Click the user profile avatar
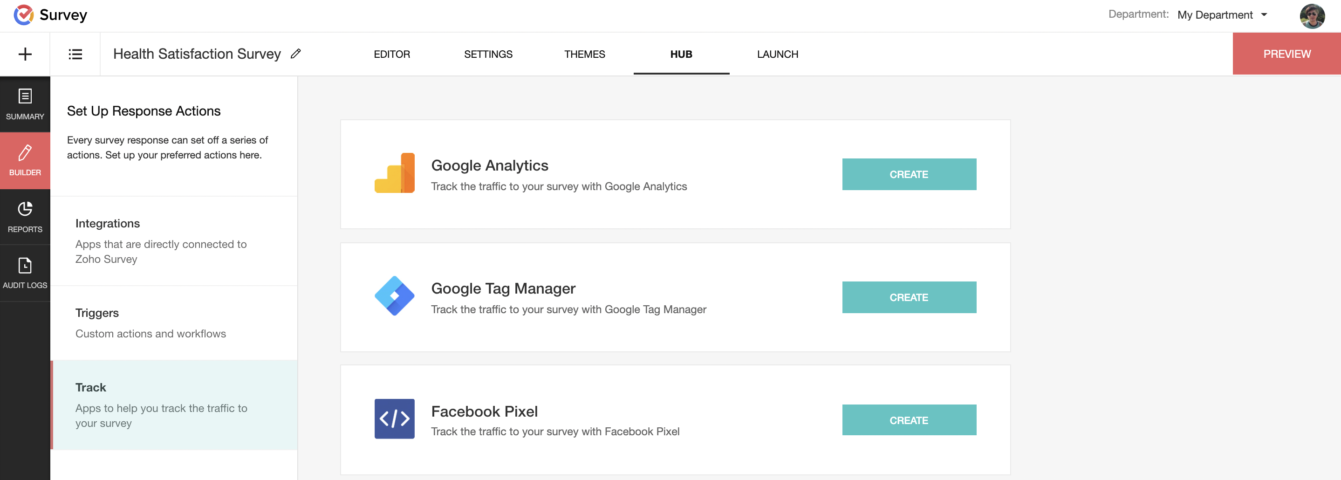Image resolution: width=1341 pixels, height=480 pixels. tap(1311, 16)
